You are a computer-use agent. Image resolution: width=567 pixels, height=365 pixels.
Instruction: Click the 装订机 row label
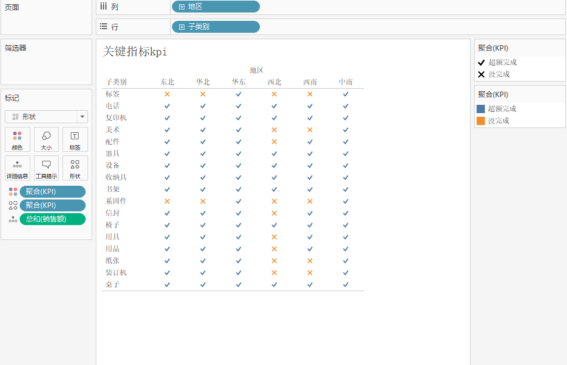point(116,273)
